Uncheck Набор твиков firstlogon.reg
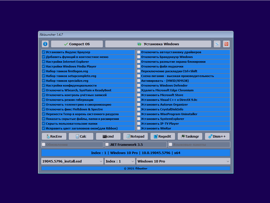Viewport: 270px width, 203px height. pos(44,71)
